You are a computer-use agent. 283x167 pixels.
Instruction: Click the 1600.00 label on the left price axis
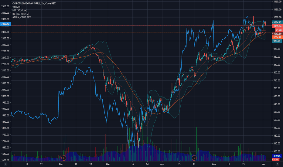pos(5,160)
